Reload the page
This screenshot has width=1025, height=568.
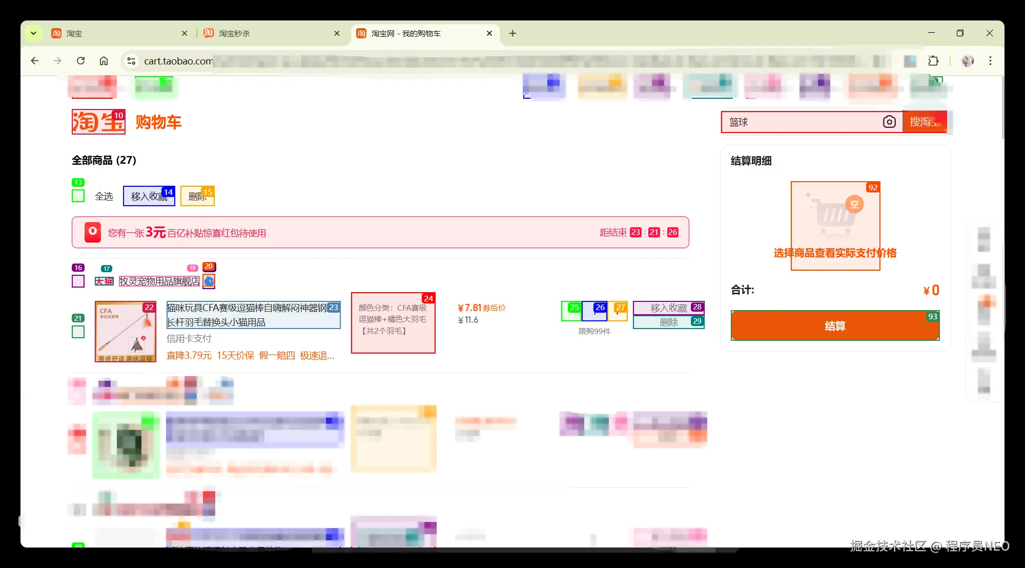(80, 61)
